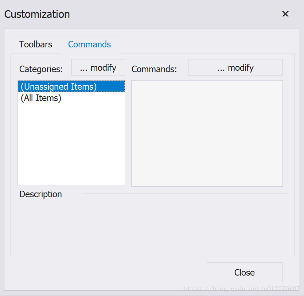Select the (All Items) category

click(71, 98)
